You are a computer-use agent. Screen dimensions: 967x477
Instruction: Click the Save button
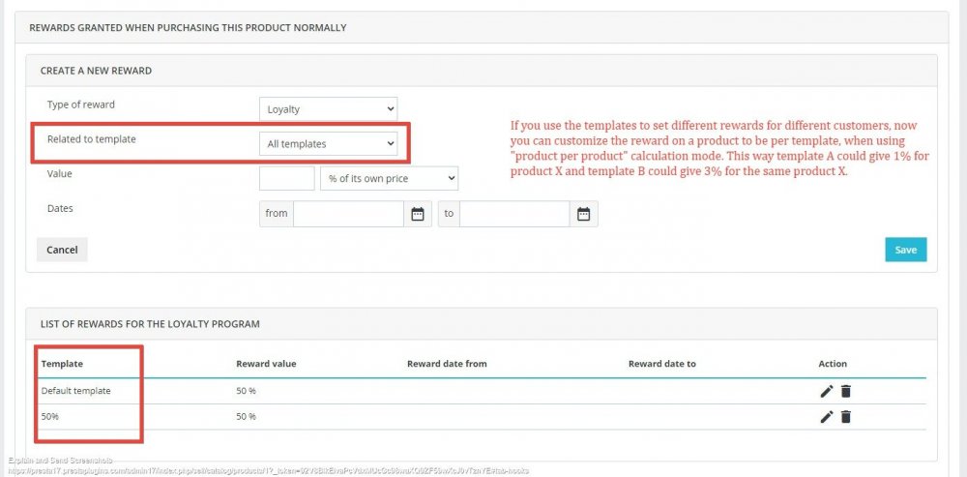point(905,250)
